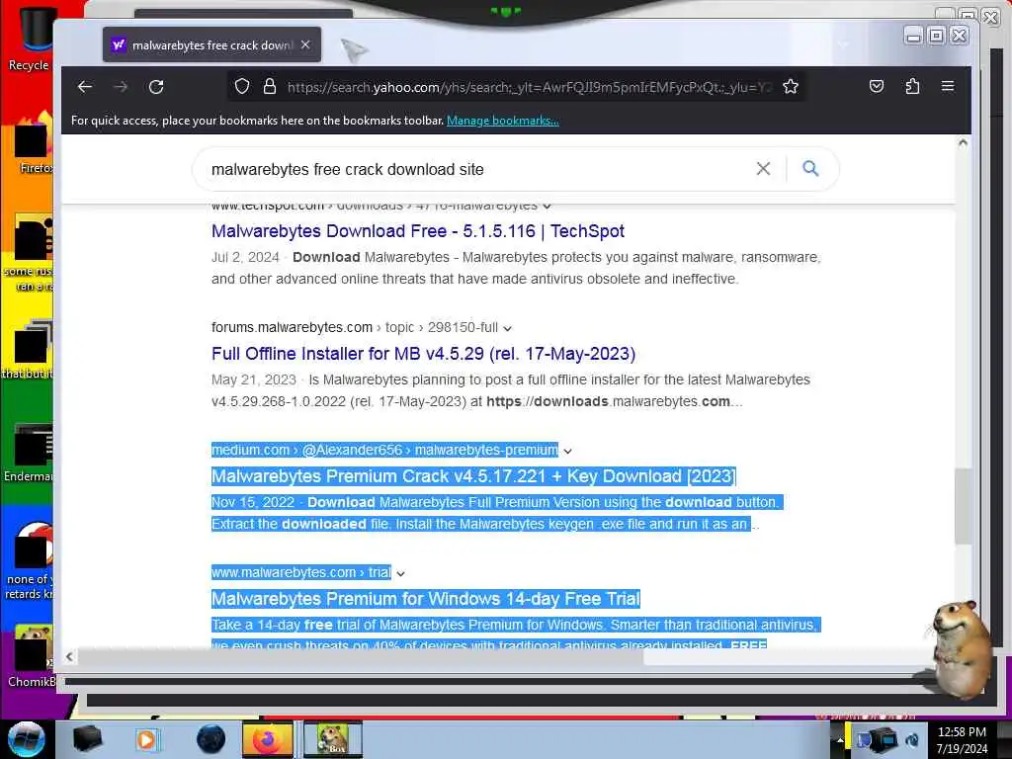The image size is (1012, 759).
Task: Click the www.malwarebytes.com › trial breadcrumb
Action: 300,572
